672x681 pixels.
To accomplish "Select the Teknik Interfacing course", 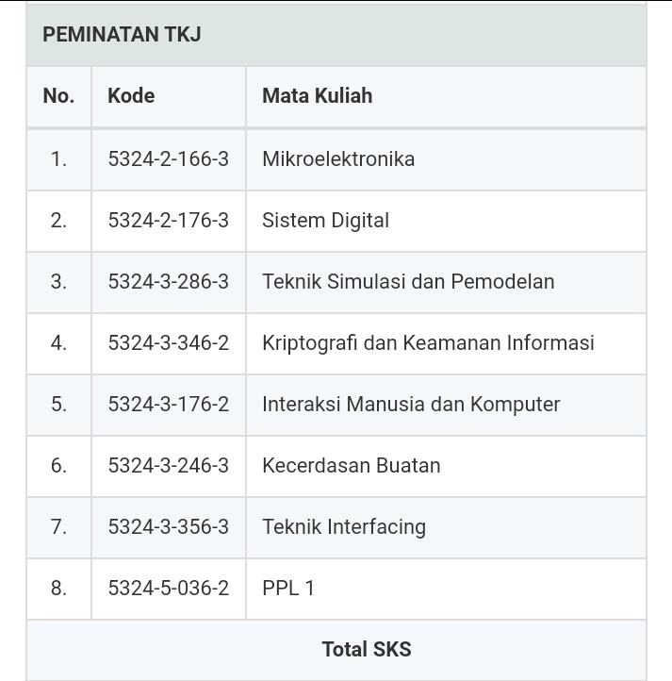I will tap(344, 526).
